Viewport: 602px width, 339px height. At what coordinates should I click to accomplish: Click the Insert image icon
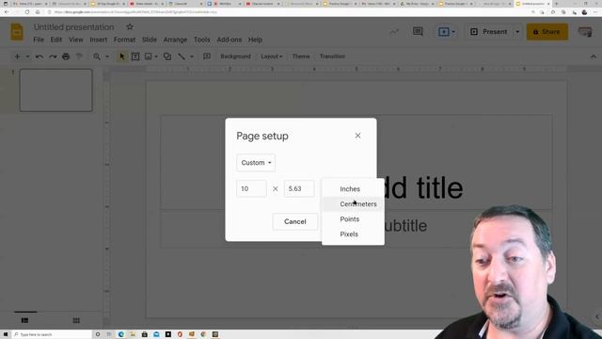[149, 56]
